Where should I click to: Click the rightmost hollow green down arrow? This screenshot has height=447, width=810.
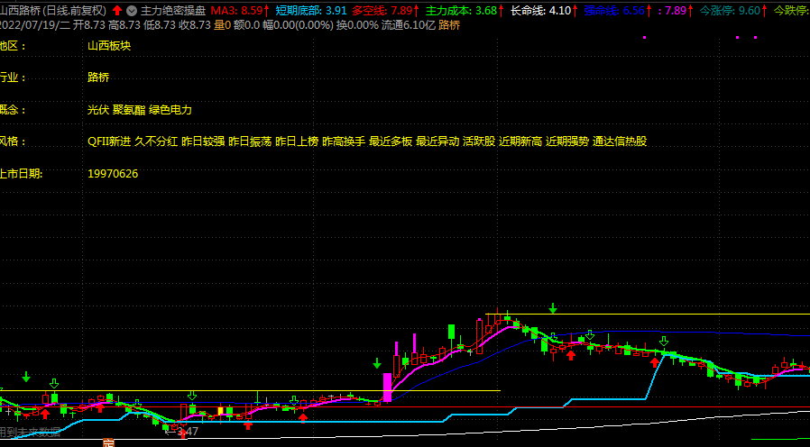click(x=664, y=341)
